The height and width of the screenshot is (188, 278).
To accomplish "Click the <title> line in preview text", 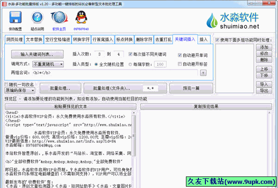I will (65, 117).
